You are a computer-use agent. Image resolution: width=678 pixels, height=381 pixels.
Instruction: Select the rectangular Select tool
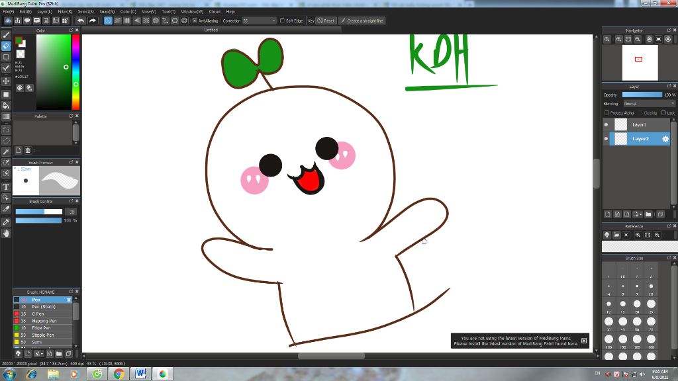point(6,130)
